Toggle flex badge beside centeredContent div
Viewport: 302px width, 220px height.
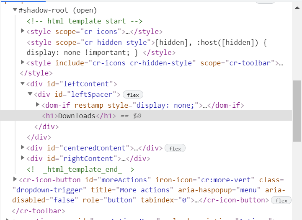(175, 148)
